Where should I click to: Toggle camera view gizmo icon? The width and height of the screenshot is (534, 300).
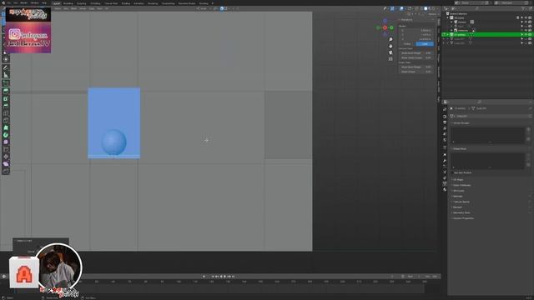(390, 52)
